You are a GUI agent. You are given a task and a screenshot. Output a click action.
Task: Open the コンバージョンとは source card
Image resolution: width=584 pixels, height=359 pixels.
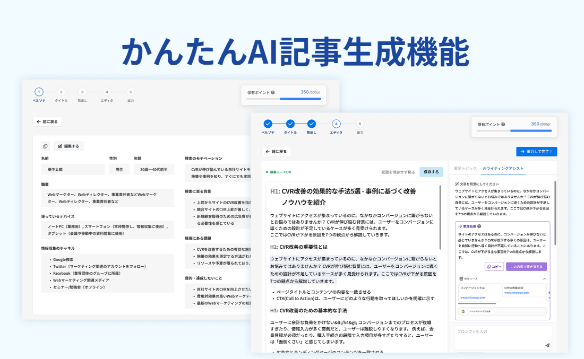(480, 292)
